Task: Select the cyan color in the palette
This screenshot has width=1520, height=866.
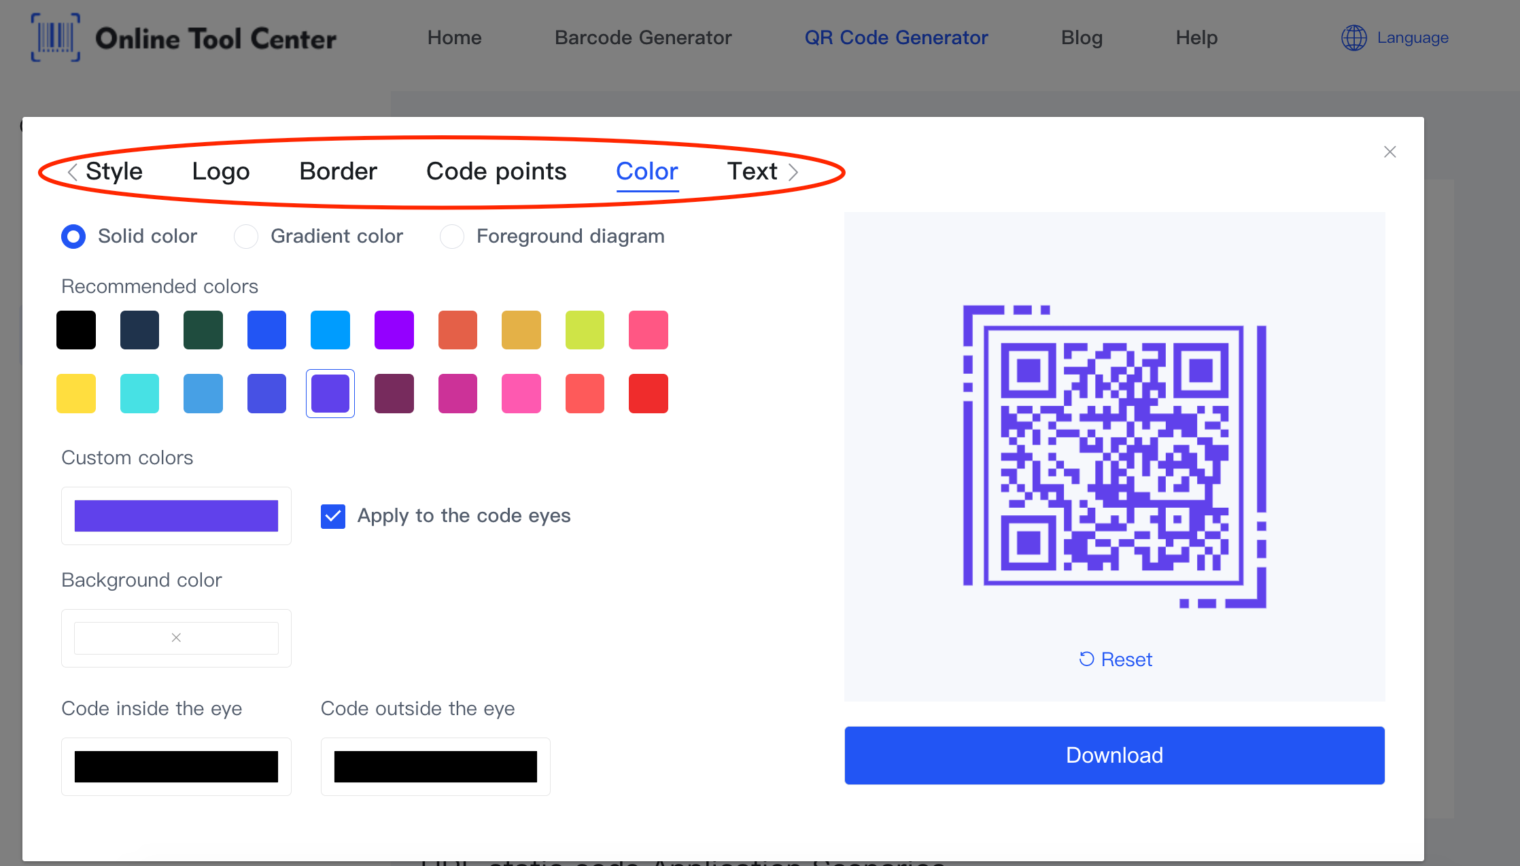Action: 140,394
